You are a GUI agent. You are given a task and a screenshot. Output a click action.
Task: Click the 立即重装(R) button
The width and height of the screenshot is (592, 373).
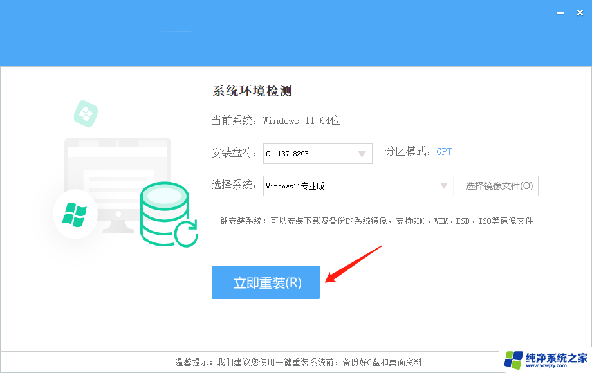(x=265, y=282)
